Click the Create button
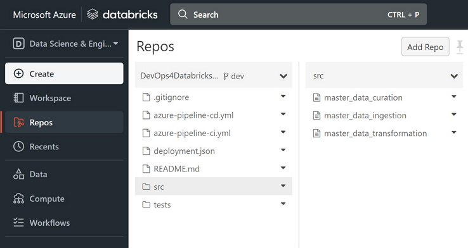This screenshot has height=248, width=468. [64, 73]
